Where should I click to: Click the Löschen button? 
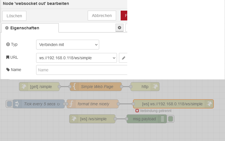pos(14,16)
